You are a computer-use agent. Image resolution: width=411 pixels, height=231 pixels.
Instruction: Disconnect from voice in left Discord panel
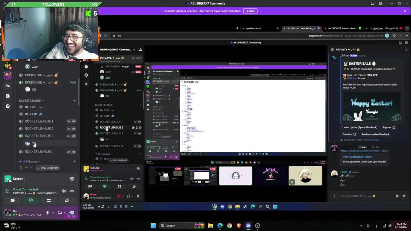[x=72, y=191]
